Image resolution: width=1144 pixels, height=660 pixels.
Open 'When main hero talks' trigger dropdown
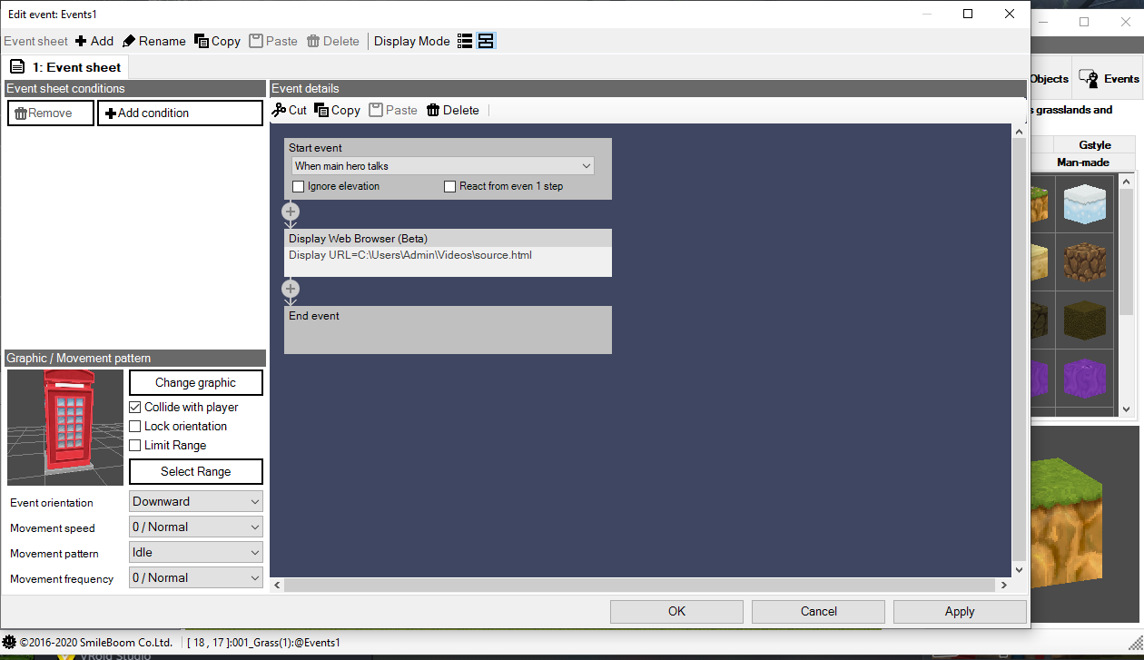click(443, 166)
